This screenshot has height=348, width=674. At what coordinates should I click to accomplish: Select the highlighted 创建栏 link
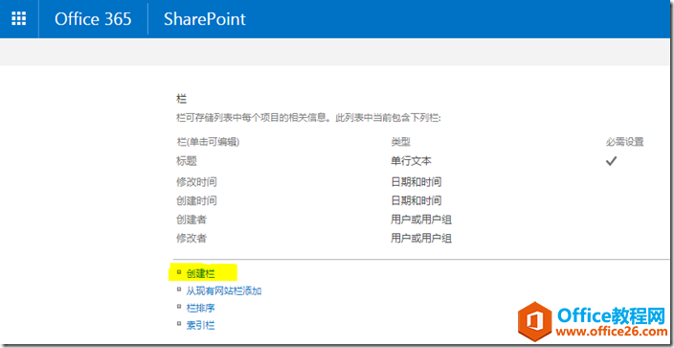[201, 273]
